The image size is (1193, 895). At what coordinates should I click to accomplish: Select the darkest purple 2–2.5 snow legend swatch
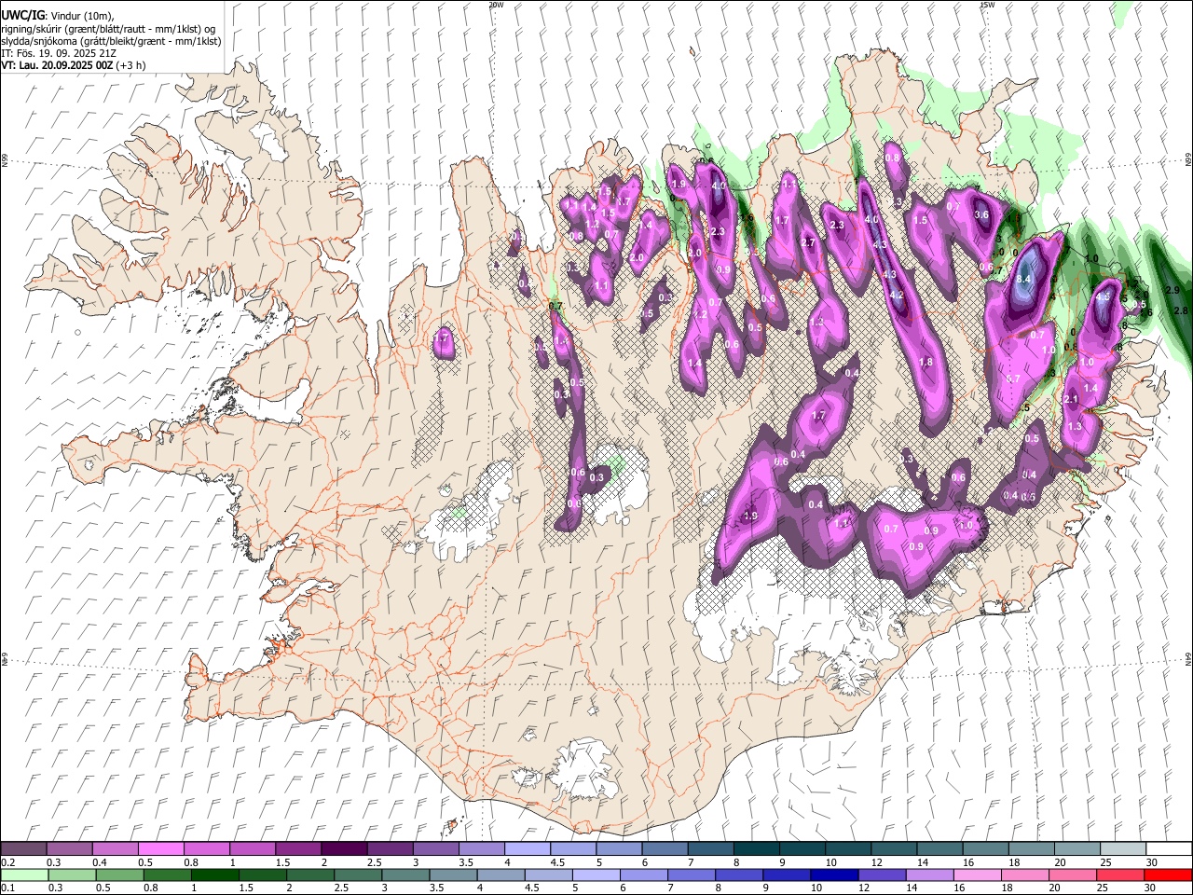(343, 848)
